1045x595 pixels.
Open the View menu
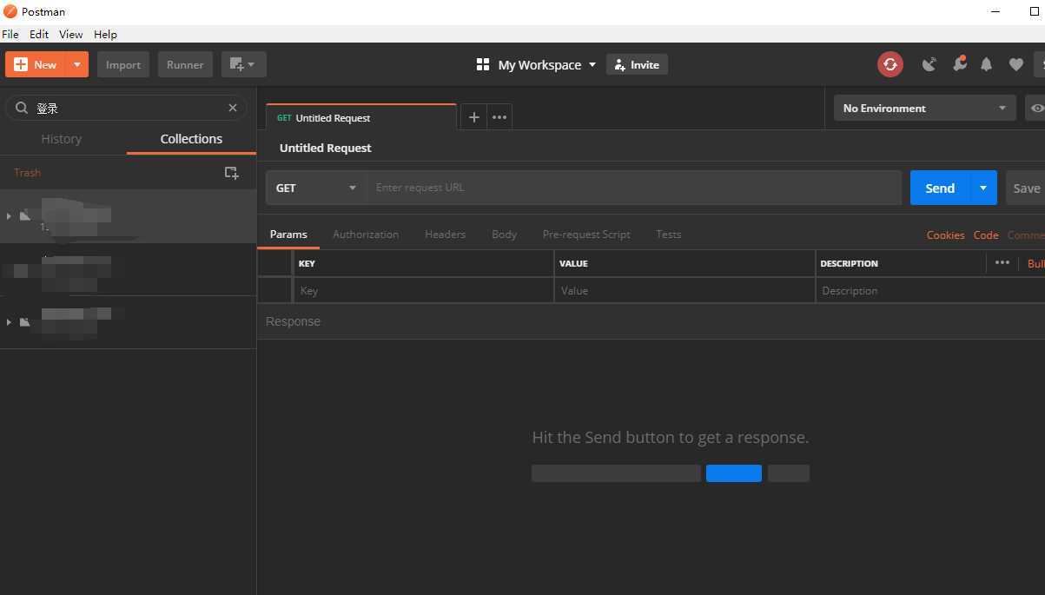(x=70, y=34)
